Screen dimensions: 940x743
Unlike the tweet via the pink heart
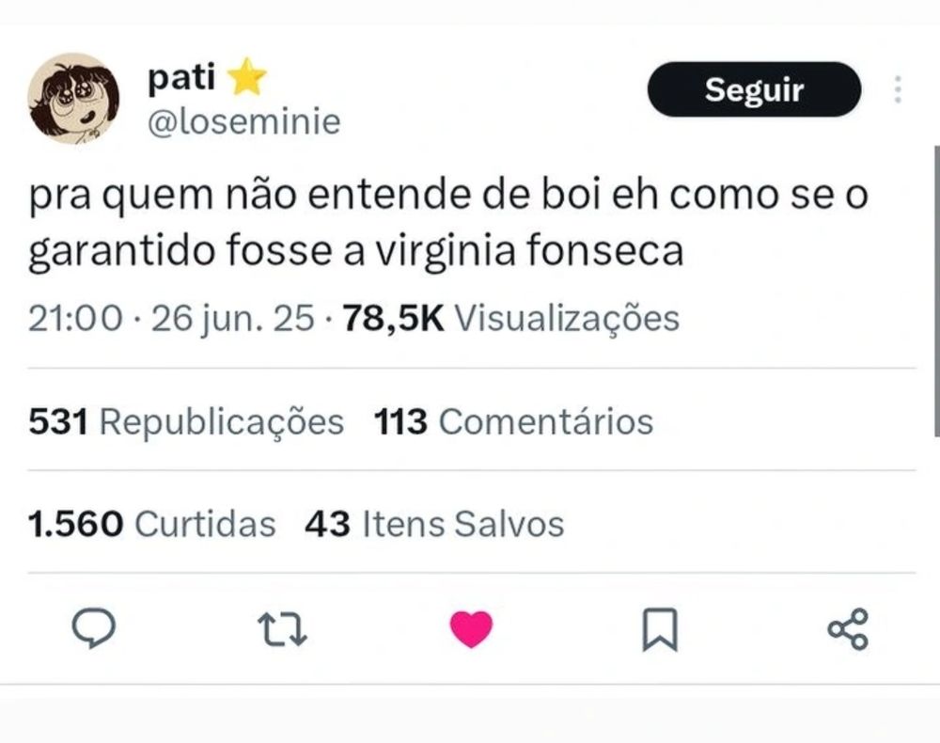coord(471,629)
